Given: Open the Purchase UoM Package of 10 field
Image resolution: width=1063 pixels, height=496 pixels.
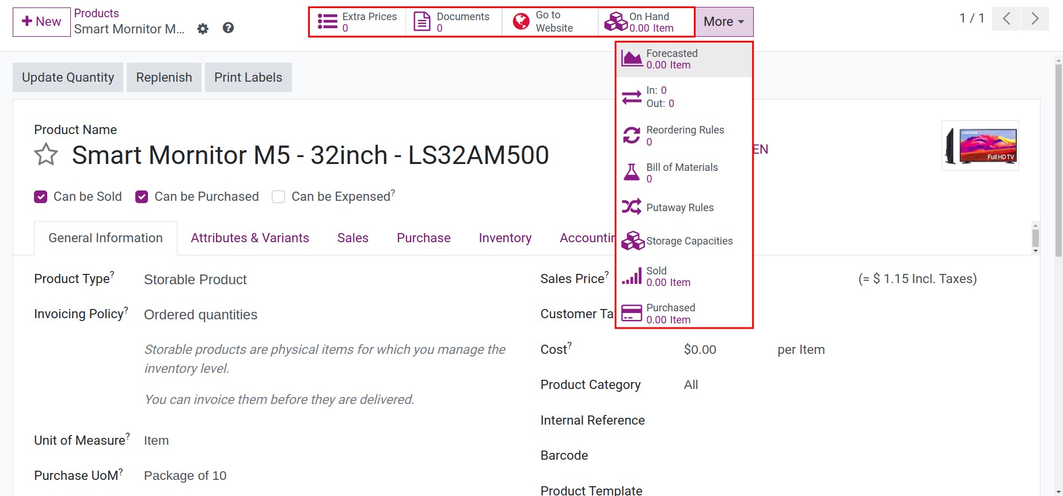Looking at the screenshot, I should (x=185, y=476).
